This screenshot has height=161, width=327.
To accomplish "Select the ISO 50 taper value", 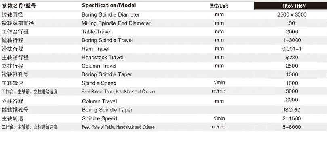I will point(292,110).
